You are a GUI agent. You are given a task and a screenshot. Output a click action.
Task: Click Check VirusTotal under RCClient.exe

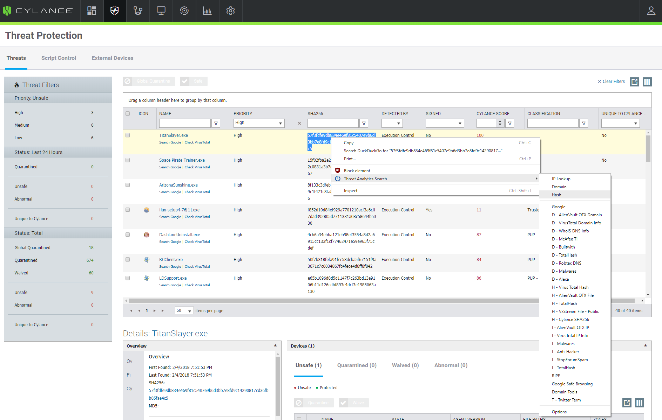pyautogui.click(x=197, y=267)
